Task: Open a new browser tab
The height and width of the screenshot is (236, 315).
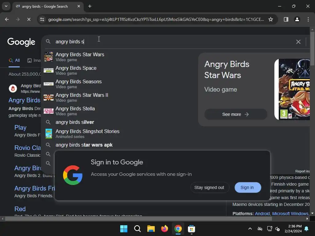Action: (90, 6)
